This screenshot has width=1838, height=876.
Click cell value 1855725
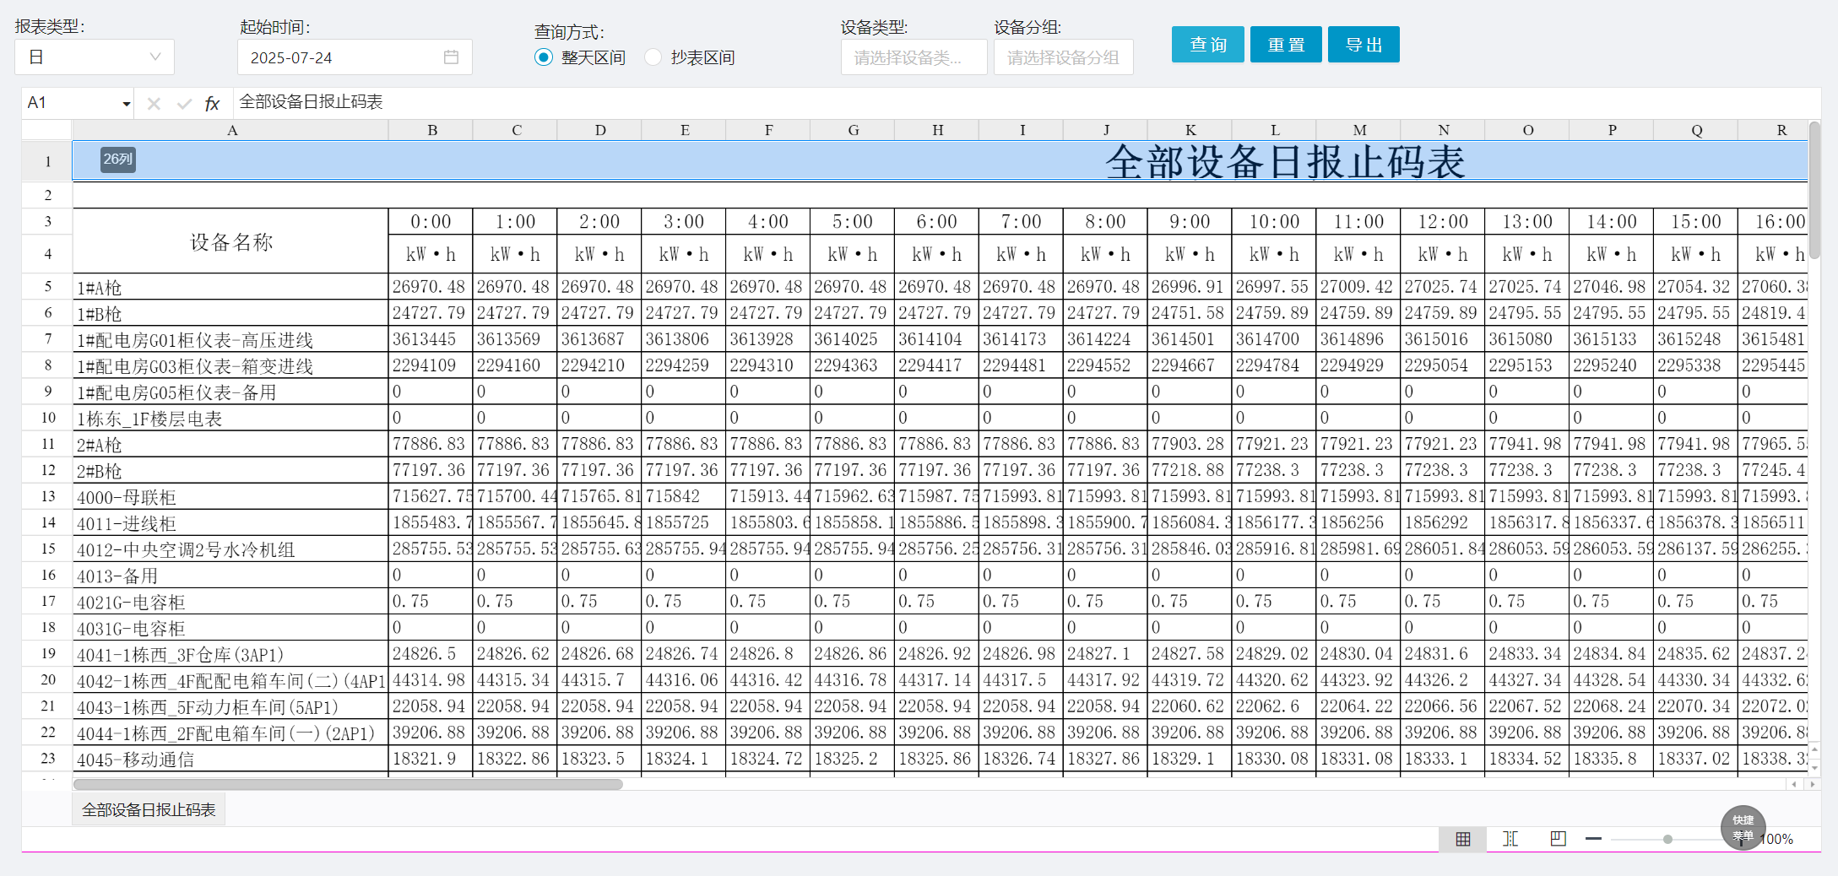click(x=684, y=522)
